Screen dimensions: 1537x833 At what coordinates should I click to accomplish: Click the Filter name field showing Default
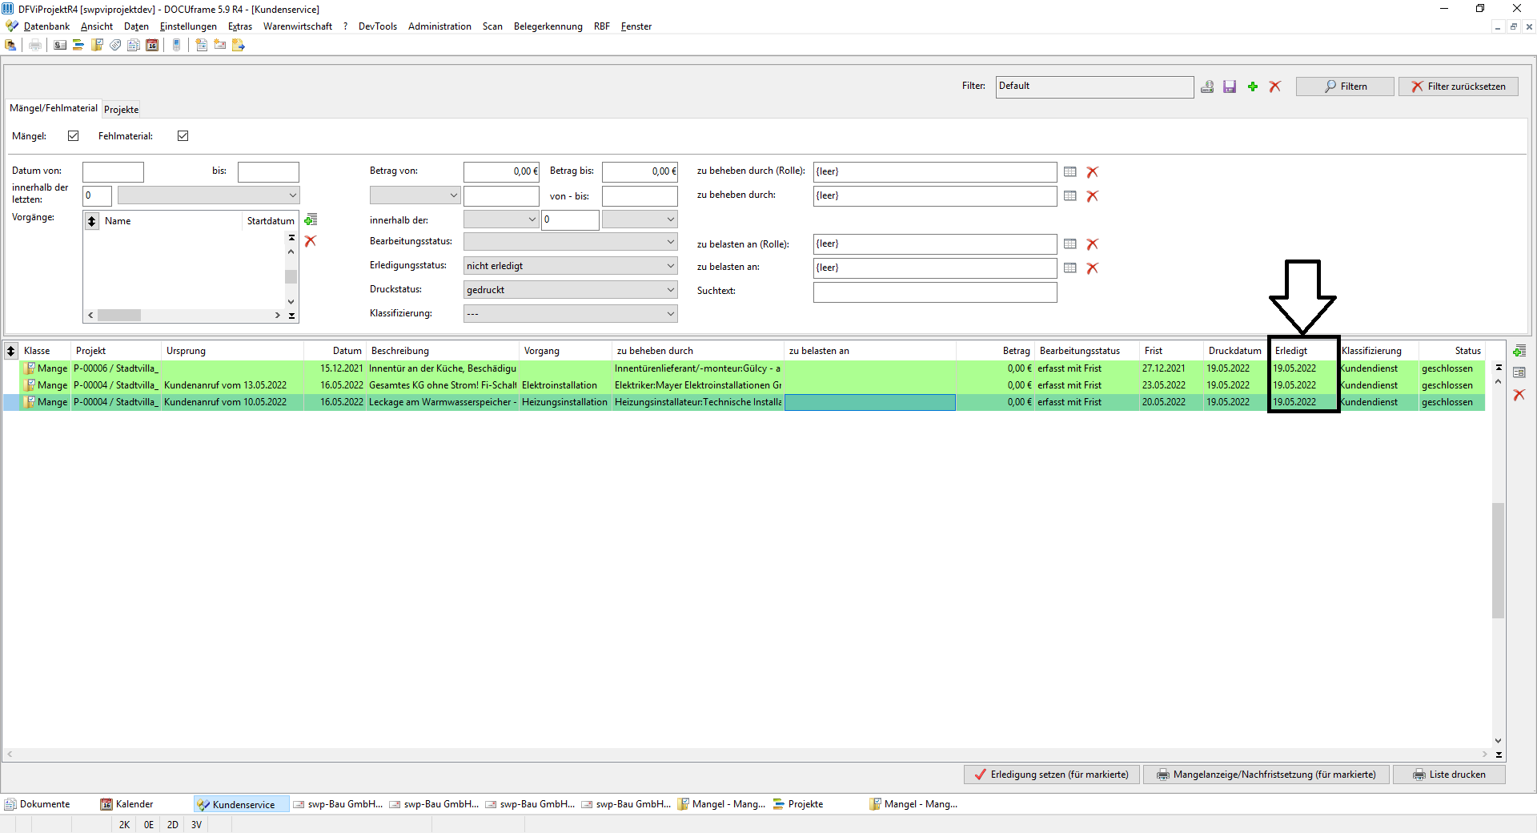click(x=1094, y=87)
